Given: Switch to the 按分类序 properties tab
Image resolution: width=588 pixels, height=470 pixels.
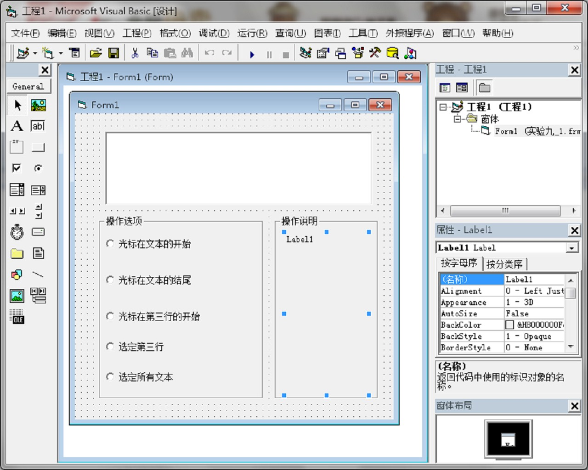Looking at the screenshot, I should [504, 264].
